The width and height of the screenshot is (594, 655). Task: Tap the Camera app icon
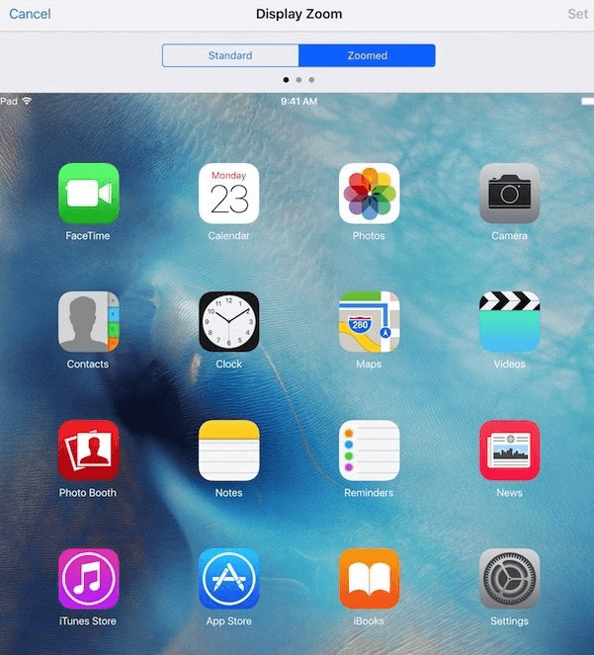(510, 194)
